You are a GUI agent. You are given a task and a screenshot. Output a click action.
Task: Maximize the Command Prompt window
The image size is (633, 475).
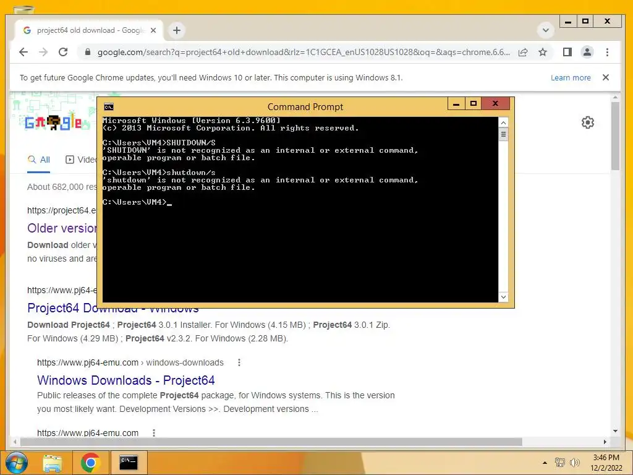[474, 104]
